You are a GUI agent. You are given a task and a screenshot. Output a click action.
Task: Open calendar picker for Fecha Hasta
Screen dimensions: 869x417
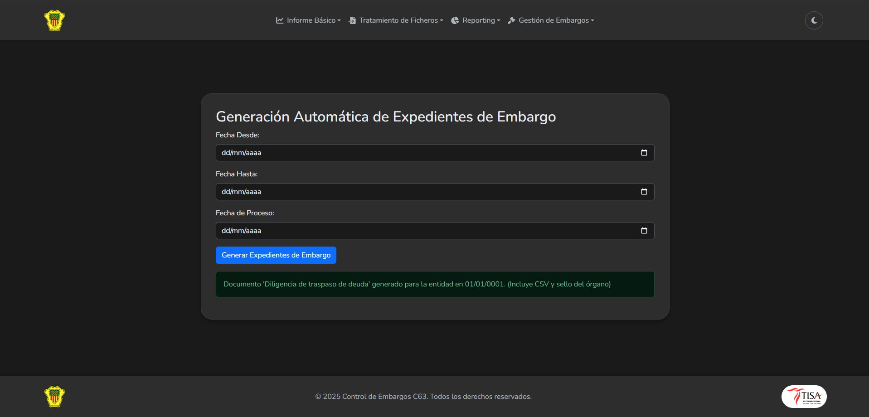(x=644, y=192)
